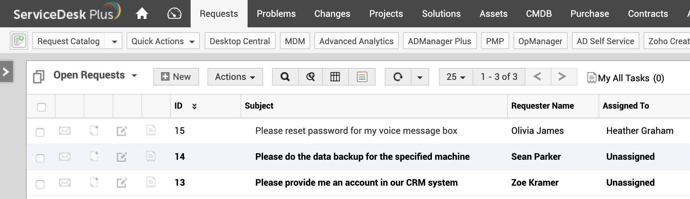Open the dashboard gauge icon
Viewport: 690px width, 199px height.
point(174,14)
